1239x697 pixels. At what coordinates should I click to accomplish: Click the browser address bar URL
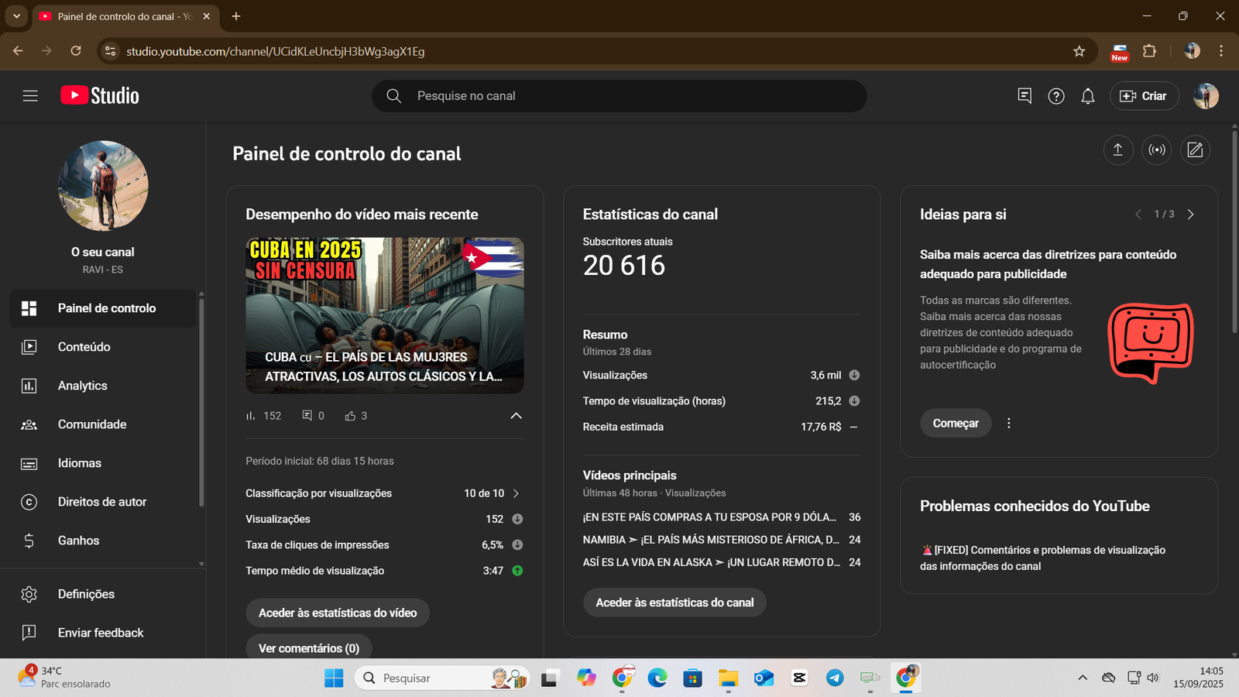tap(276, 51)
